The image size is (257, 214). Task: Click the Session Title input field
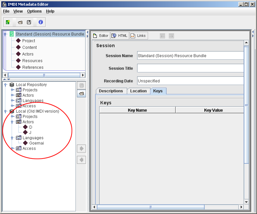[x=190, y=68]
